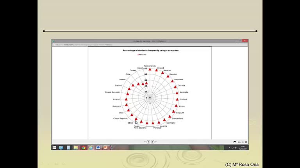300x168 pixels.
Task: Jump to the first slide of the slideshow
Action: click(x=145, y=142)
